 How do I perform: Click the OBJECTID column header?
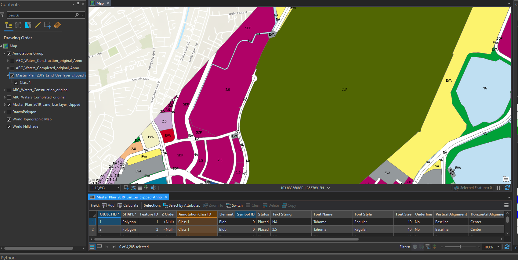pos(109,214)
